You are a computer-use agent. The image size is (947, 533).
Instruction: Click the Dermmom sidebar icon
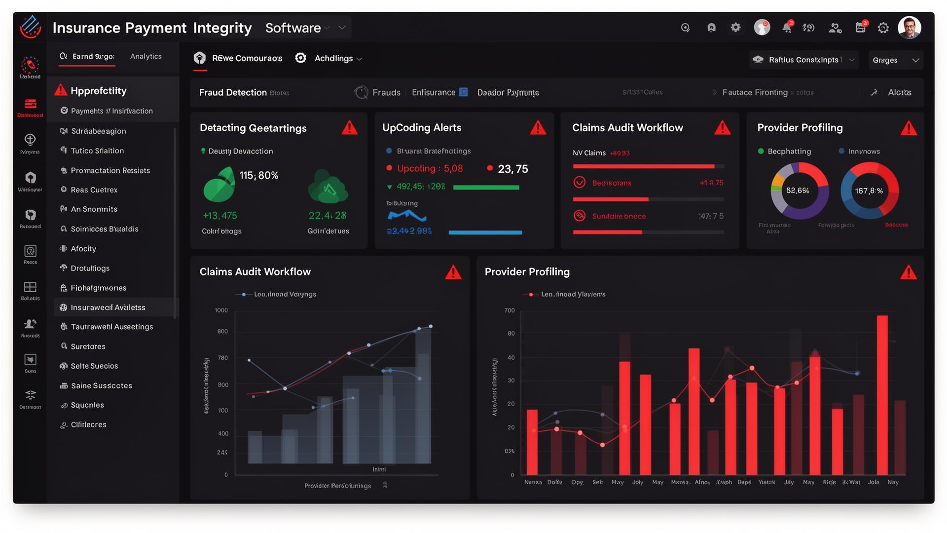[x=31, y=399]
